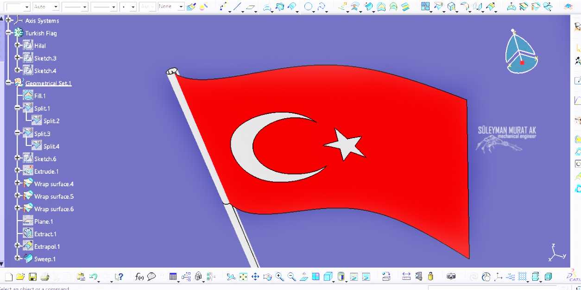Click the Open file folder icon
581x290 pixels.
pos(20,277)
